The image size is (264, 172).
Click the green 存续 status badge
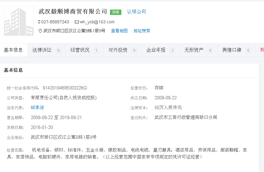(x=115, y=12)
